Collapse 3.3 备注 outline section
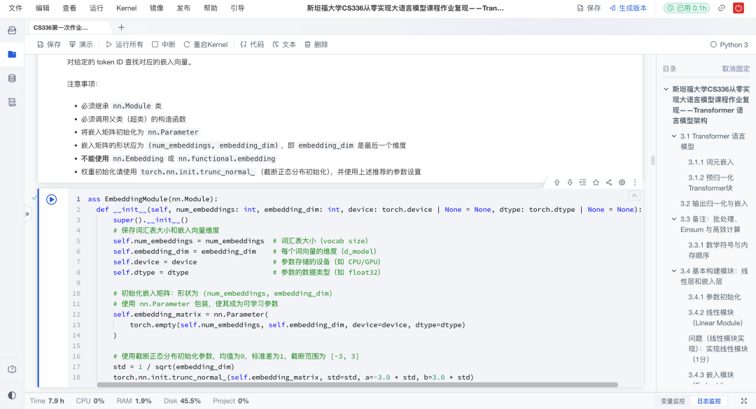The width and height of the screenshot is (756, 409). point(674,220)
